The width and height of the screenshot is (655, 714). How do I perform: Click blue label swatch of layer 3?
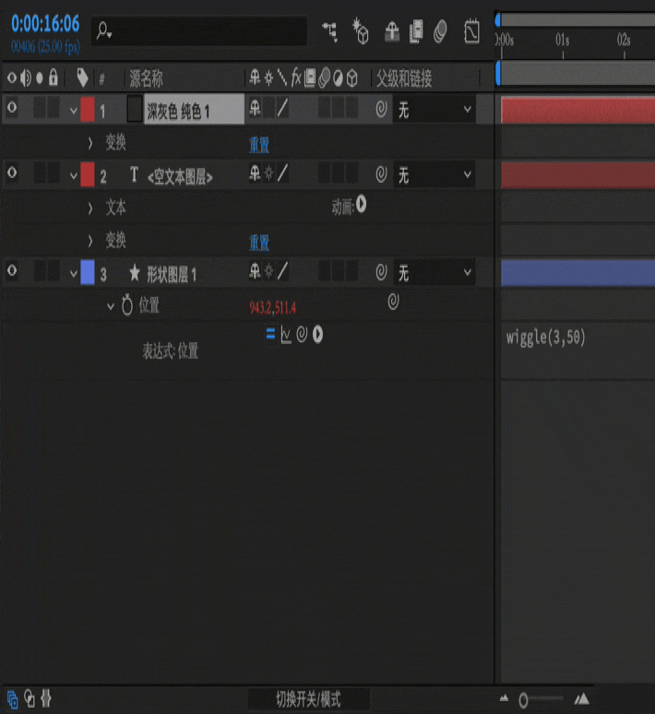pos(88,272)
